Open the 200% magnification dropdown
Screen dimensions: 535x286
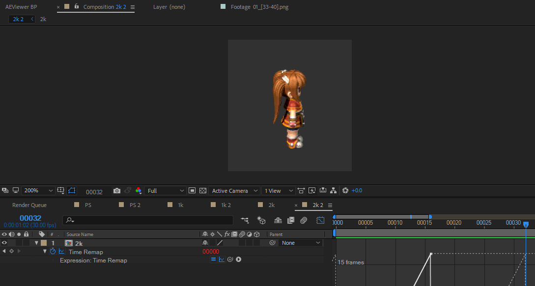37,190
